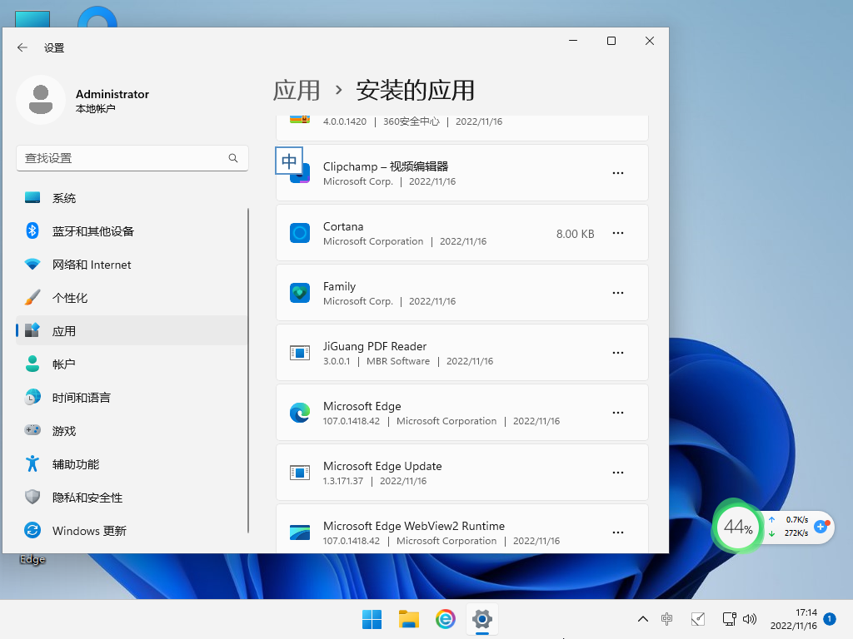
Task: Open the 游戏 Xbox settings icon
Action: coord(33,430)
